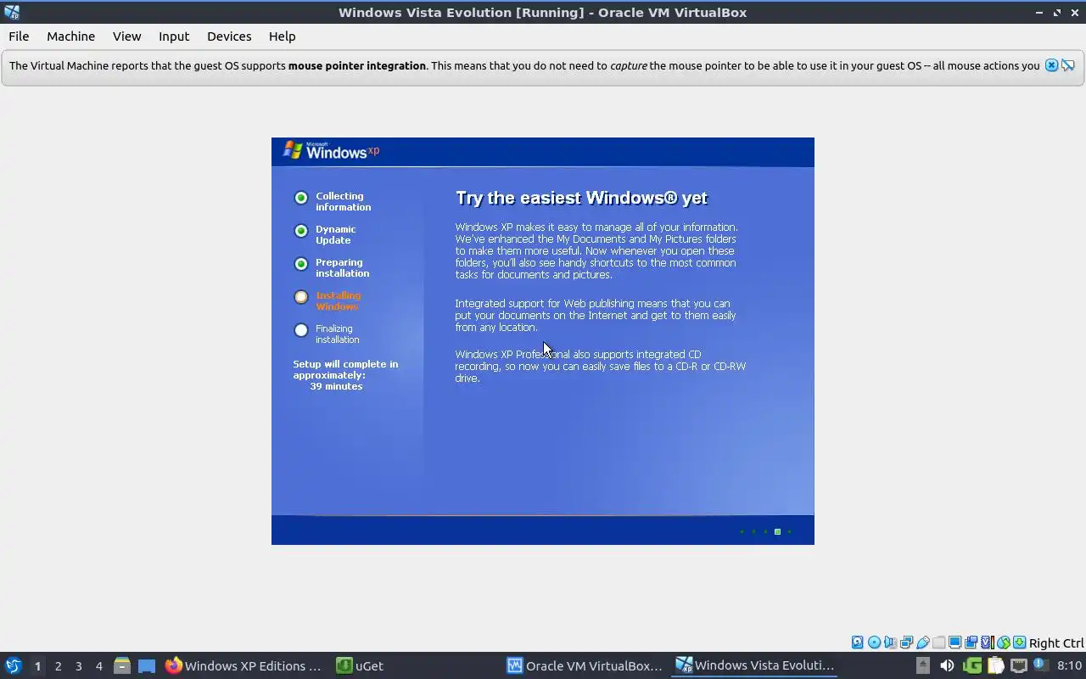Click the Installing Windows step bullet
The image size is (1086, 679).
(300, 297)
